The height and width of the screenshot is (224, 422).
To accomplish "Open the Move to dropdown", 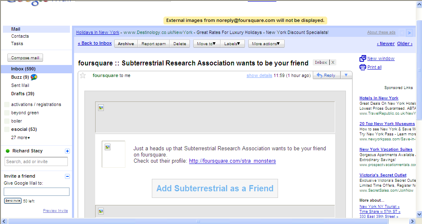I will pyautogui.click(x=206, y=43).
